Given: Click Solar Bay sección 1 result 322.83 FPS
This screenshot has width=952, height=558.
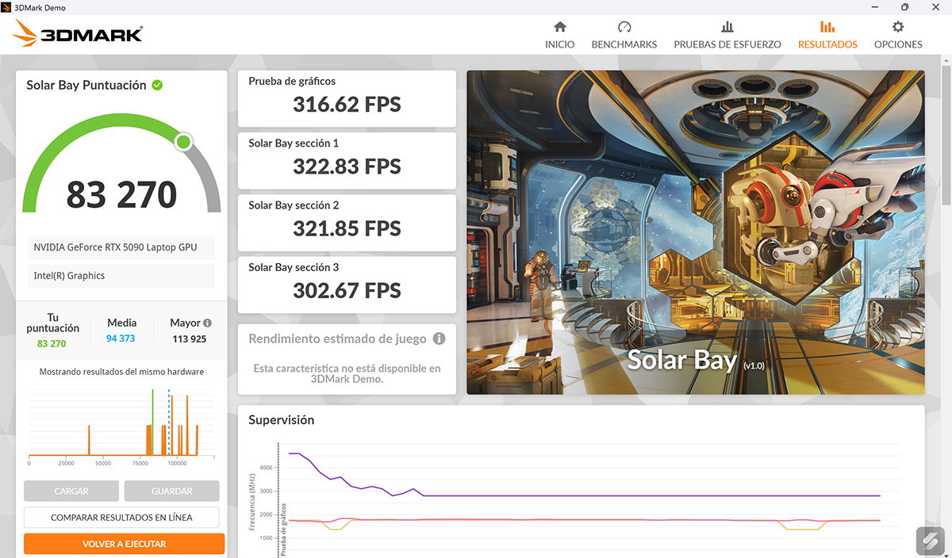Looking at the screenshot, I should click(x=347, y=160).
